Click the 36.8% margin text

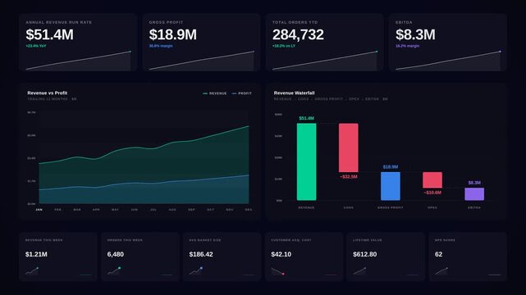coord(161,46)
